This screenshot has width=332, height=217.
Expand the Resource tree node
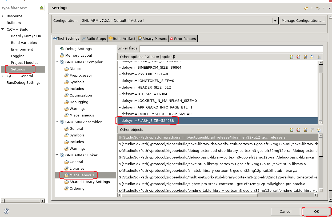click(x=3, y=16)
